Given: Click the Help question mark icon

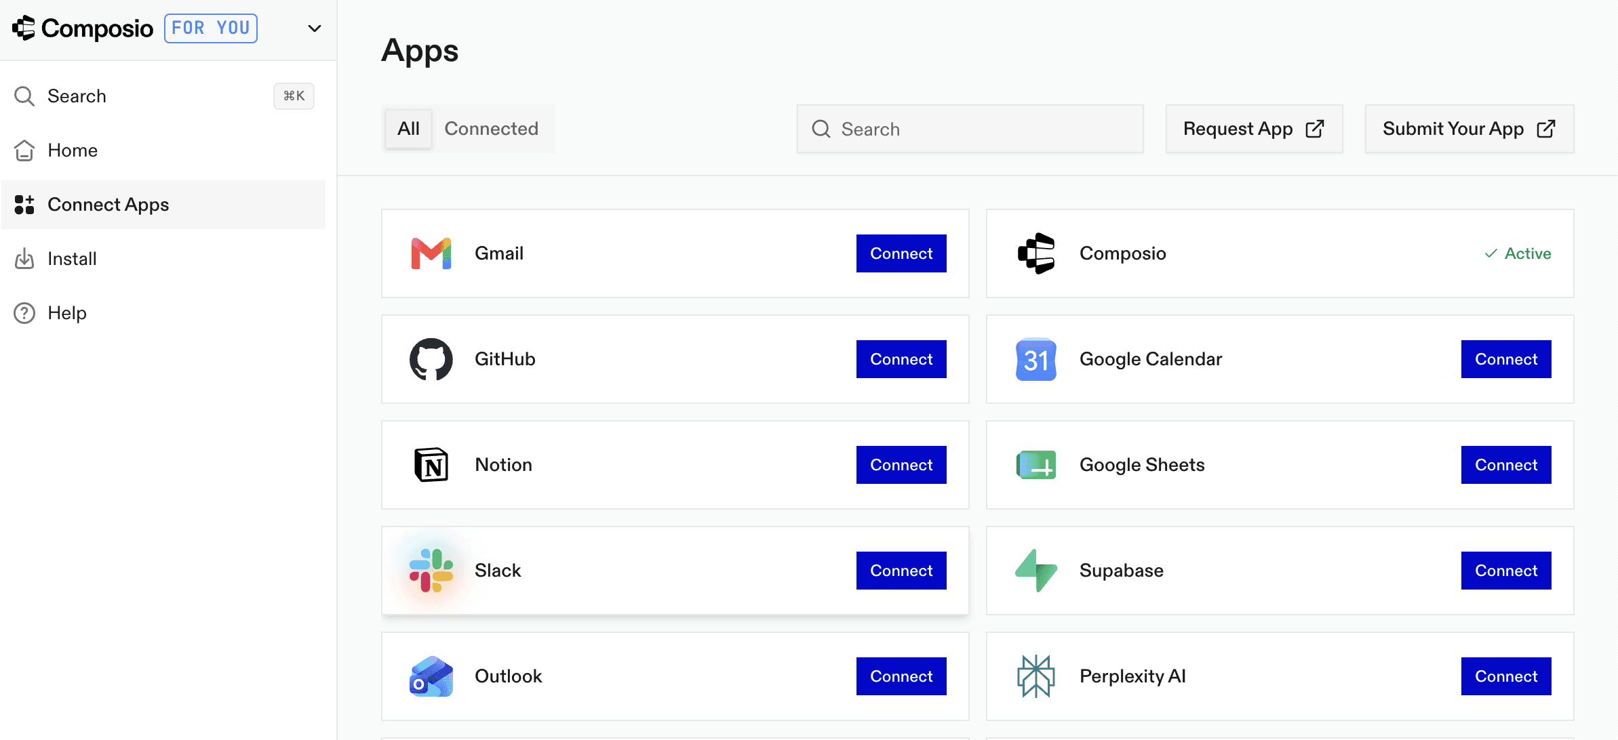Looking at the screenshot, I should coord(24,313).
